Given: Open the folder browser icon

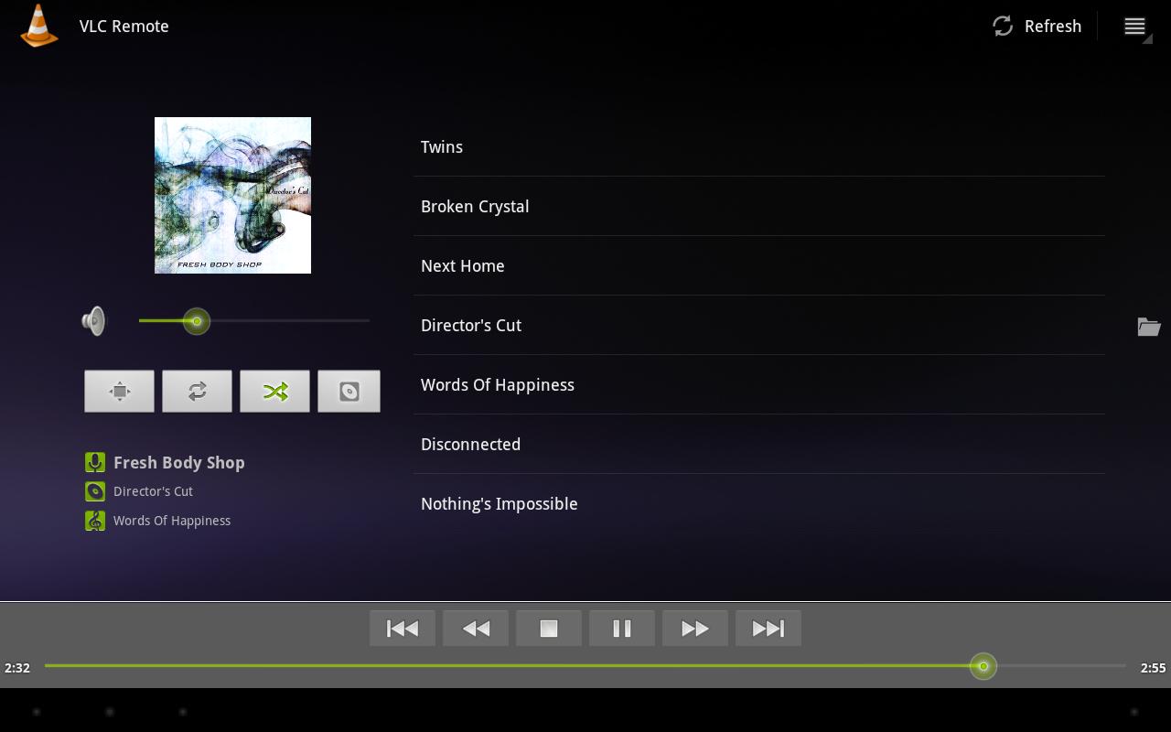Looking at the screenshot, I should tap(1149, 326).
